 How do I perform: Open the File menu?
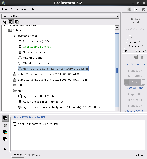tap(4, 9)
